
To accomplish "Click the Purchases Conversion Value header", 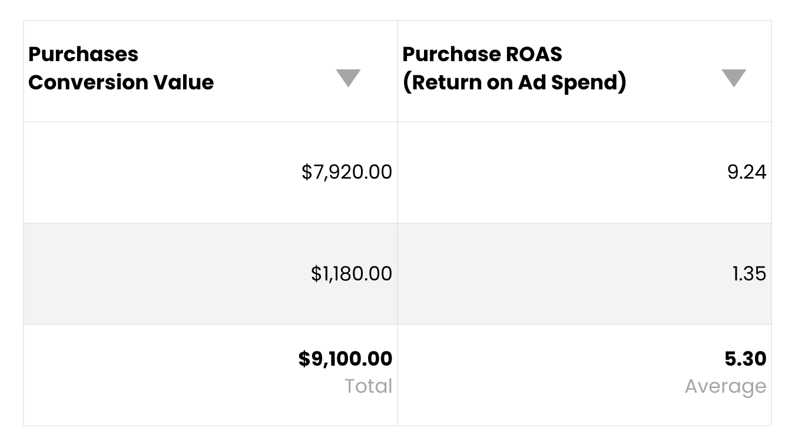I will click(210, 71).
